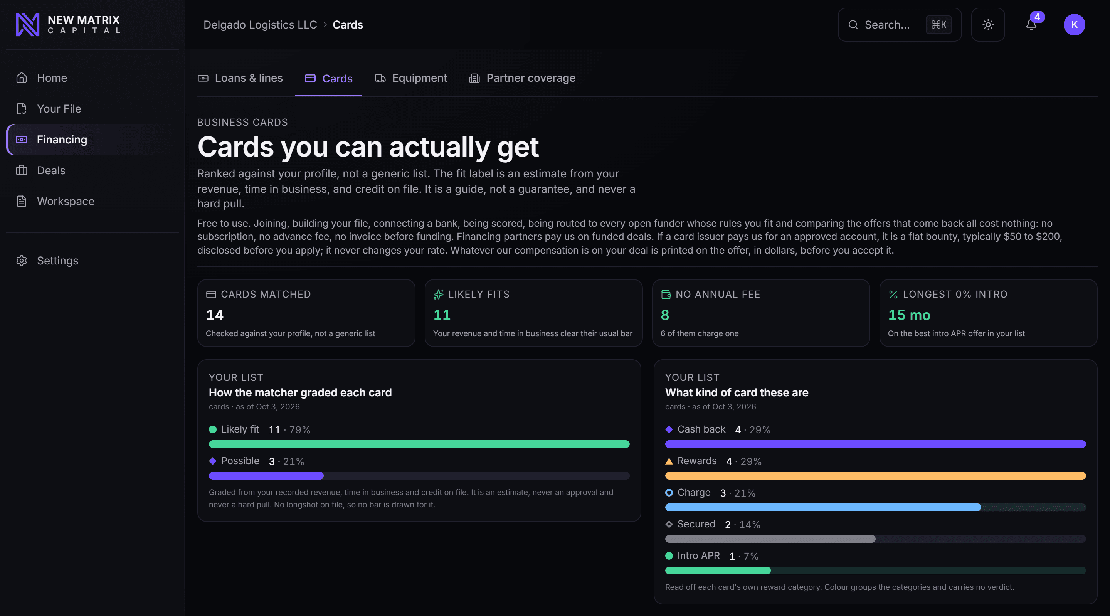Click the Likely fit green progress bar
Viewport: 1110px width, 616px height.
(x=419, y=444)
